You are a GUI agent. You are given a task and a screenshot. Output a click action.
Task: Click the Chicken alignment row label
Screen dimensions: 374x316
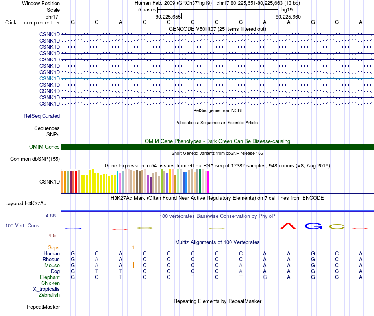pyautogui.click(x=50, y=283)
